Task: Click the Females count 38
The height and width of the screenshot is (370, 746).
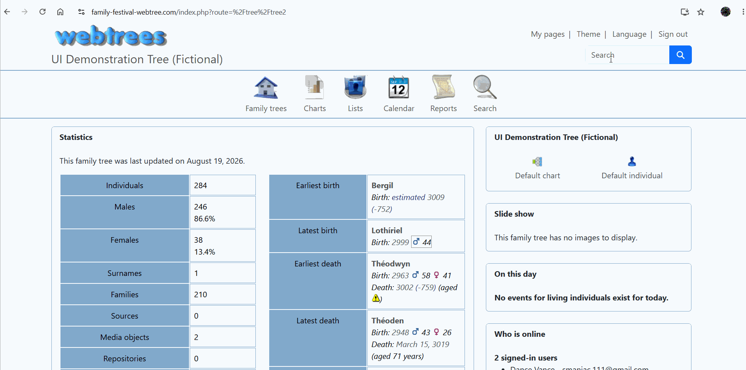Action: (198, 240)
